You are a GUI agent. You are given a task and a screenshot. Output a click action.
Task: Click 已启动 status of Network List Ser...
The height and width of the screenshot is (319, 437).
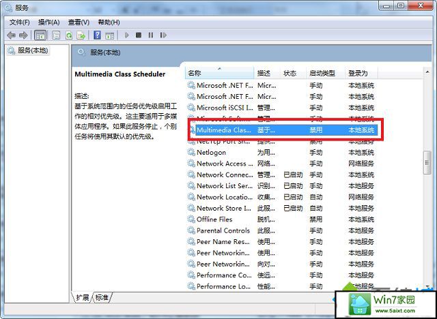coord(293,186)
